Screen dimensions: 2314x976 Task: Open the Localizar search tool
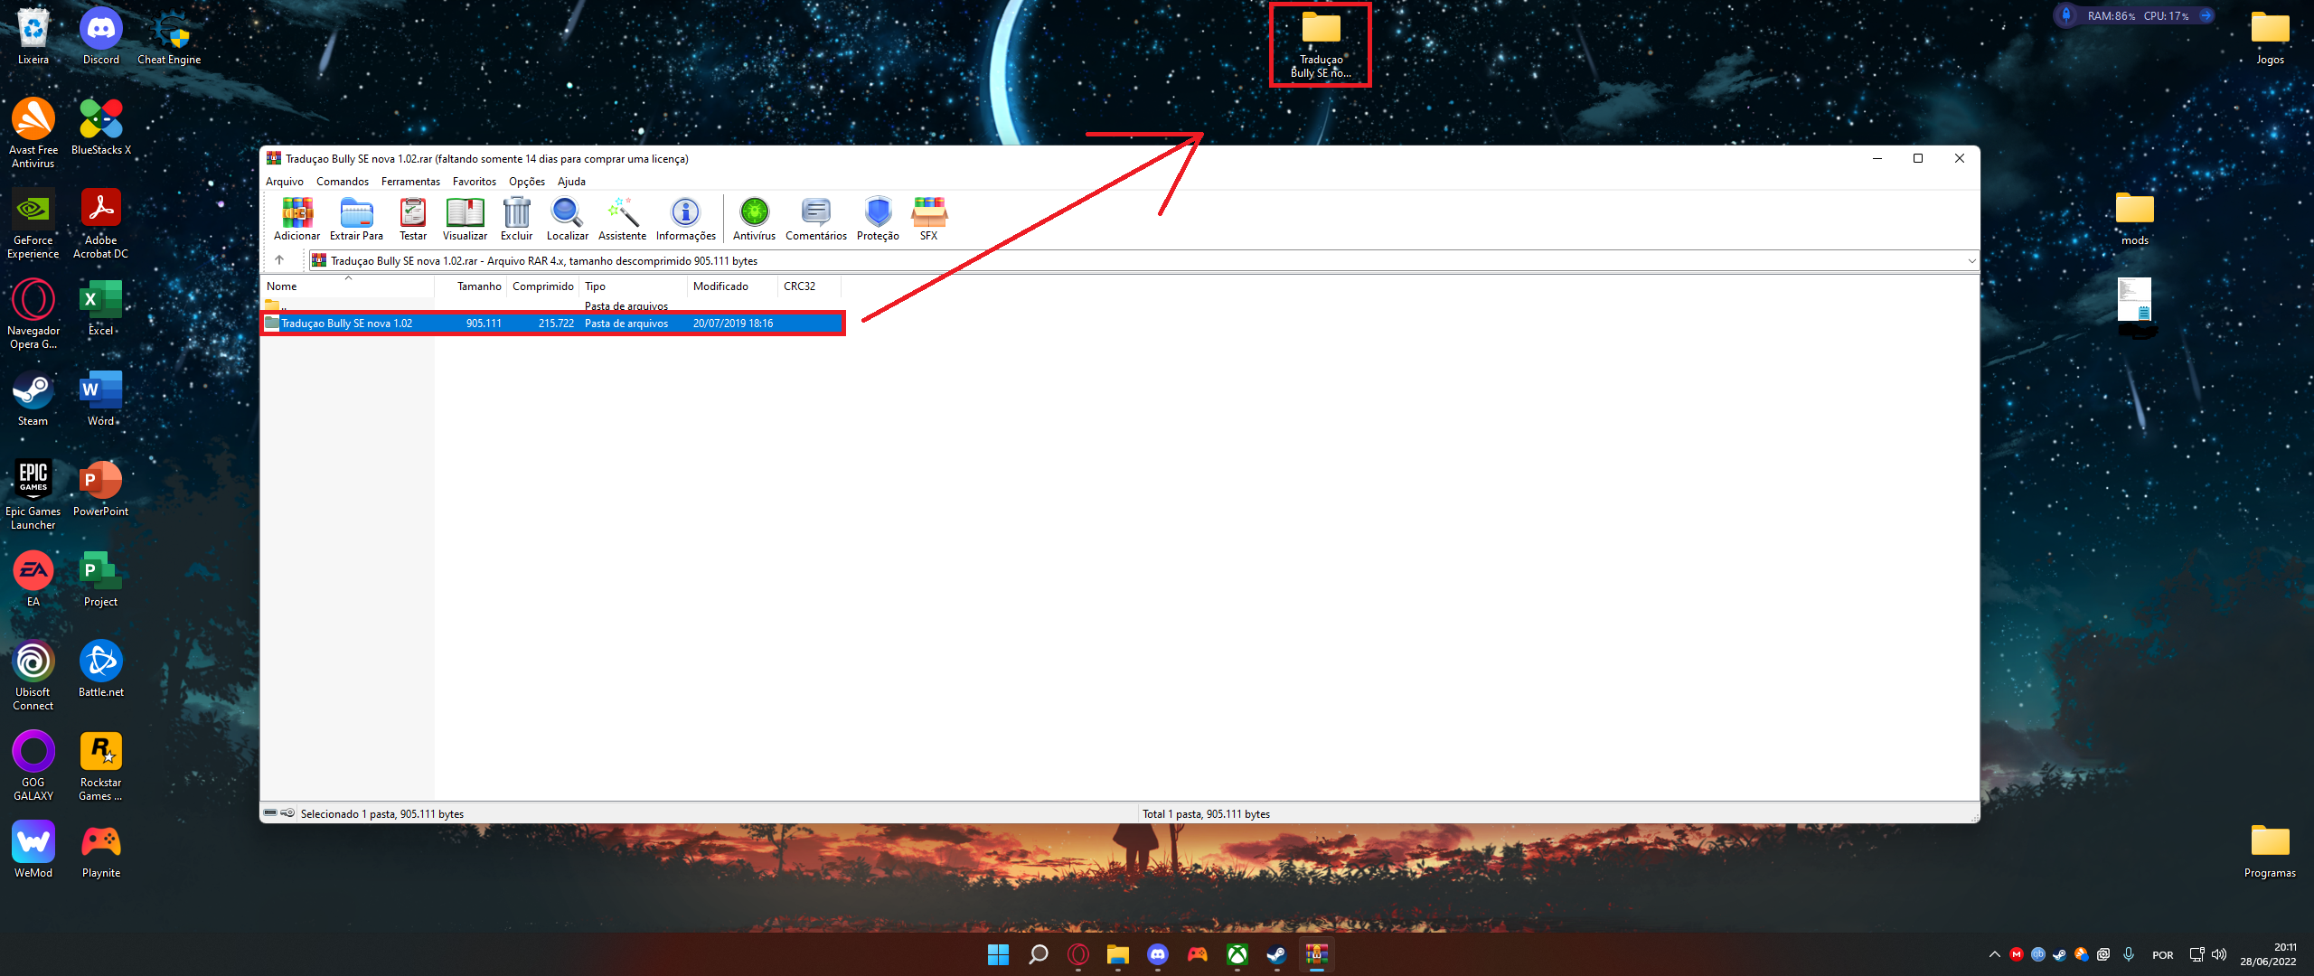point(567,218)
